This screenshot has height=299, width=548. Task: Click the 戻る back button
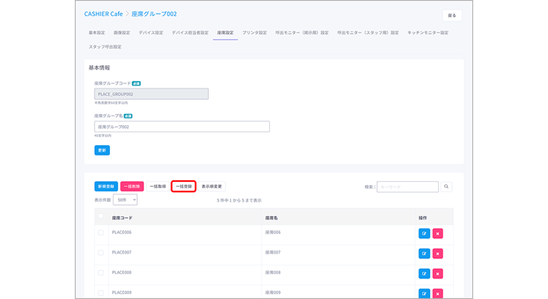coord(452,15)
